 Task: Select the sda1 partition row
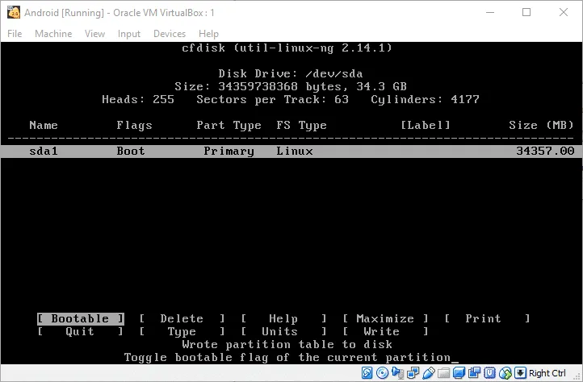(x=291, y=151)
